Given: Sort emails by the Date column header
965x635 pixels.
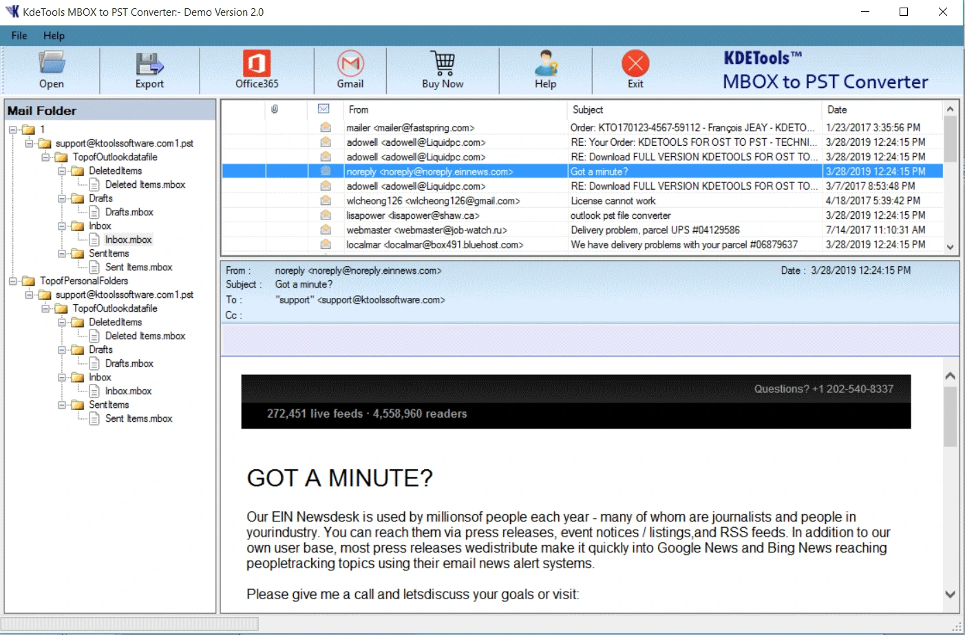Looking at the screenshot, I should (x=882, y=109).
